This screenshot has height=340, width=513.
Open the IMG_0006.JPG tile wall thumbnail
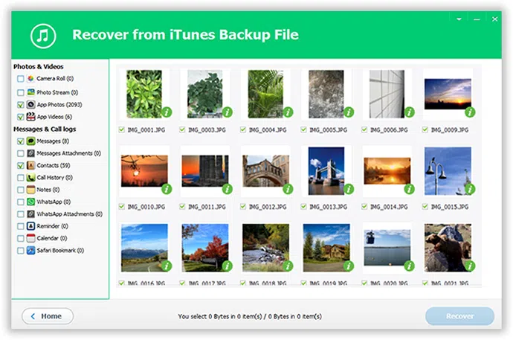[x=387, y=94]
